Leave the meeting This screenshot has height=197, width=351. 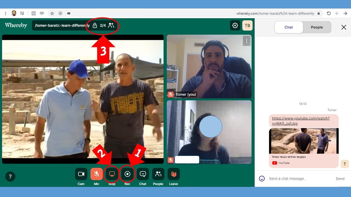pos(174,174)
